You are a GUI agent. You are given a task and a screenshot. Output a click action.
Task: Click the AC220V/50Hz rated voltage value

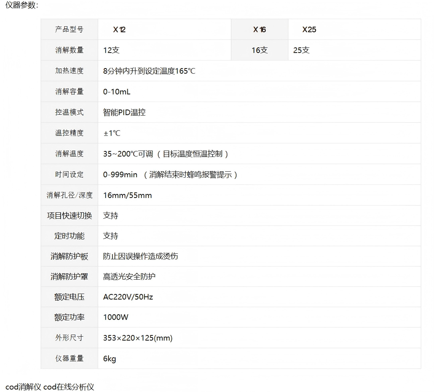128,297
